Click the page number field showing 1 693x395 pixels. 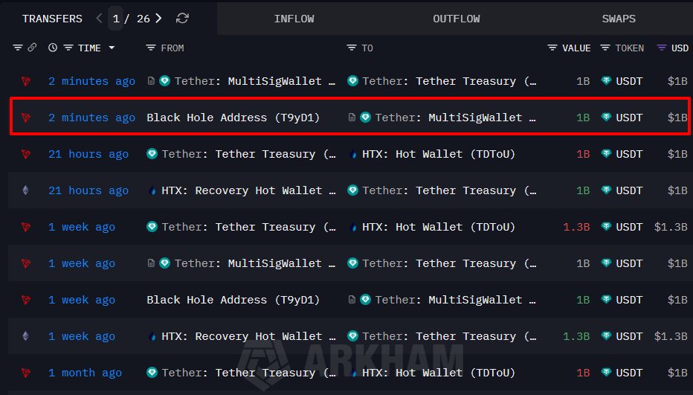[116, 19]
